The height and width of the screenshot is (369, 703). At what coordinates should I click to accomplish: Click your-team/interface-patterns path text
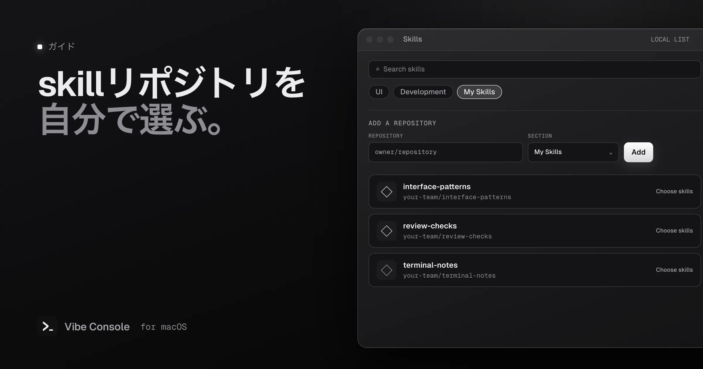tap(457, 197)
